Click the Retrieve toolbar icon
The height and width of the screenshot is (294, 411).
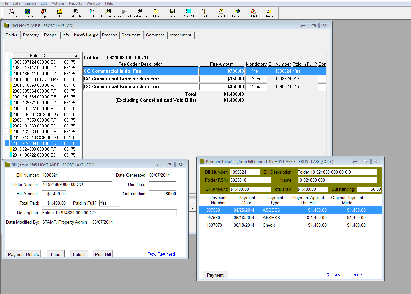click(x=237, y=13)
